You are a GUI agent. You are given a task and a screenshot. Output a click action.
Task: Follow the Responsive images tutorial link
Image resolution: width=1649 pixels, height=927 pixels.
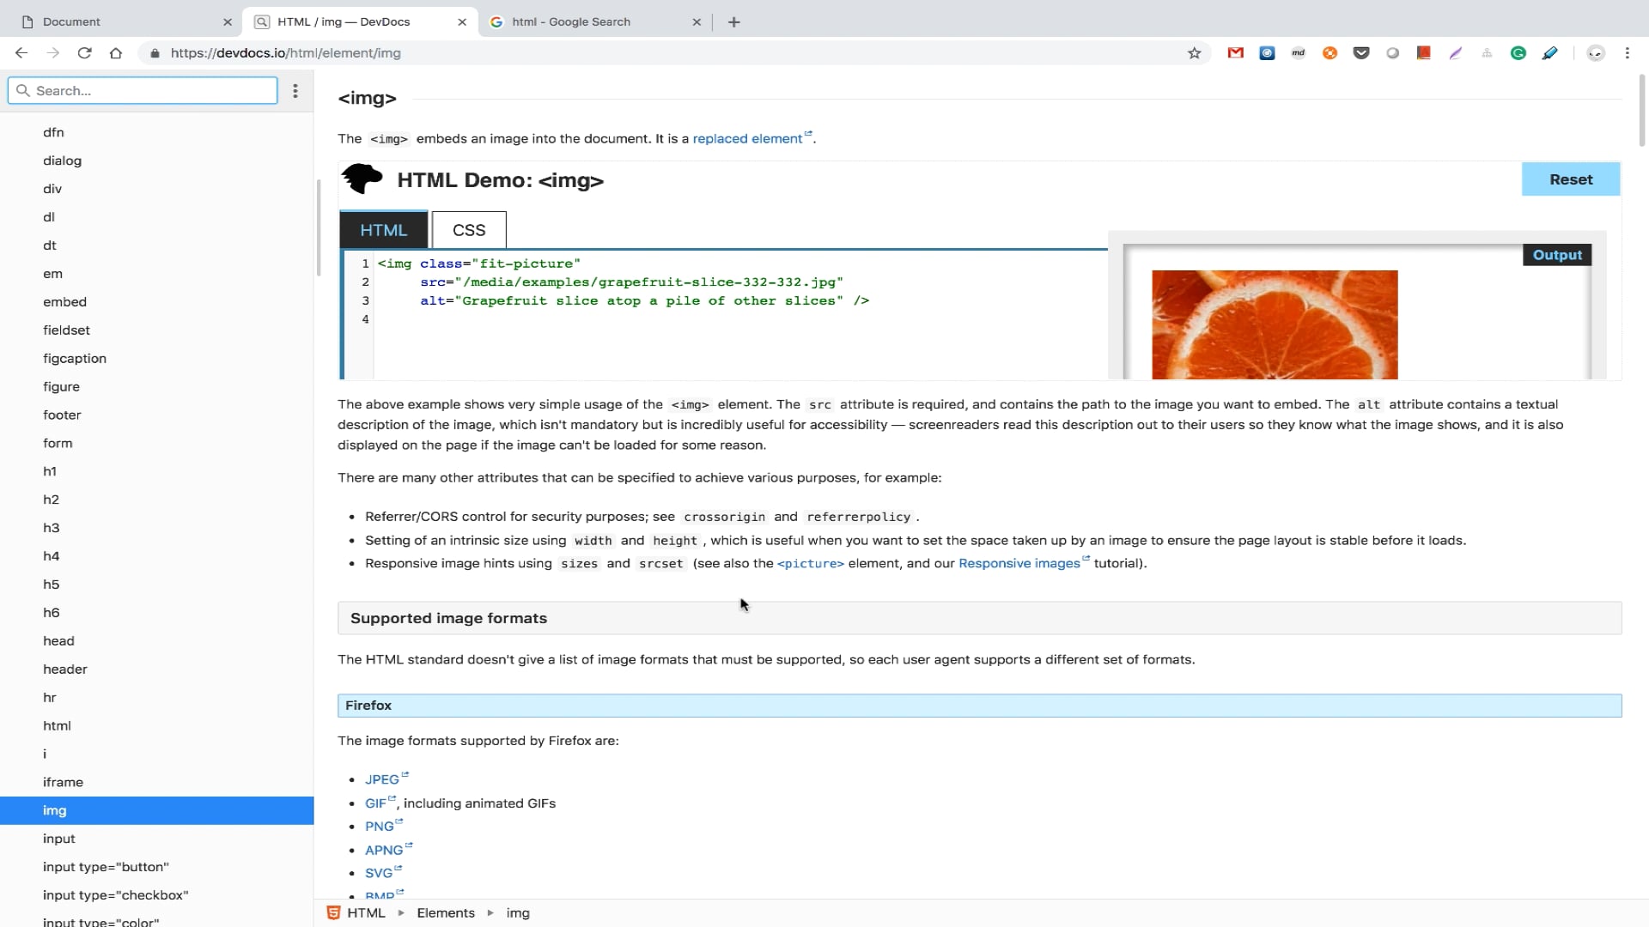[x=1019, y=563]
